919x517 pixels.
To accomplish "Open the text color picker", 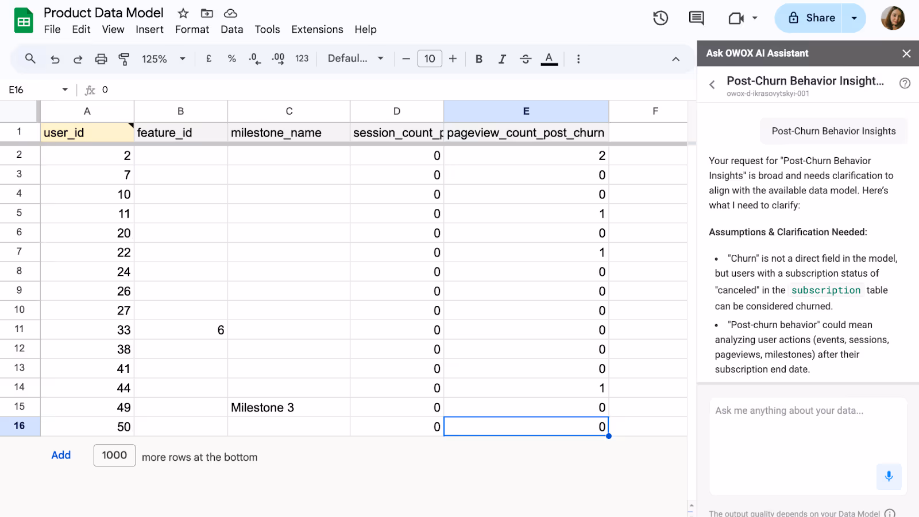I will click(549, 59).
